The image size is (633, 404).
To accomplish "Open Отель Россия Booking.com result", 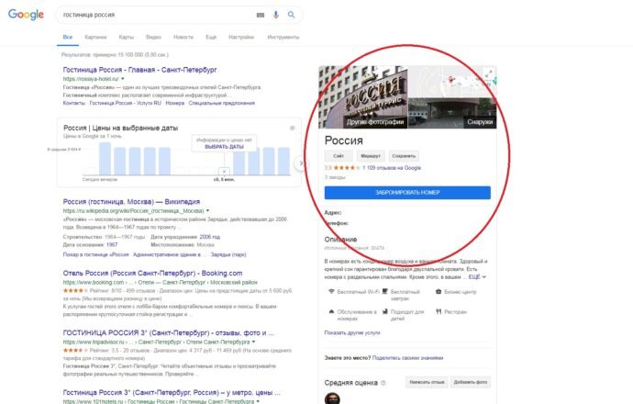I will pyautogui.click(x=152, y=273).
